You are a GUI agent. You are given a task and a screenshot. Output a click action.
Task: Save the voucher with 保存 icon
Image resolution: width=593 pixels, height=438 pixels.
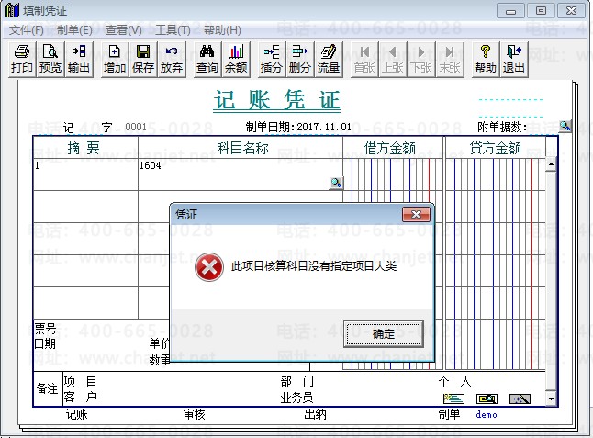[x=143, y=60]
